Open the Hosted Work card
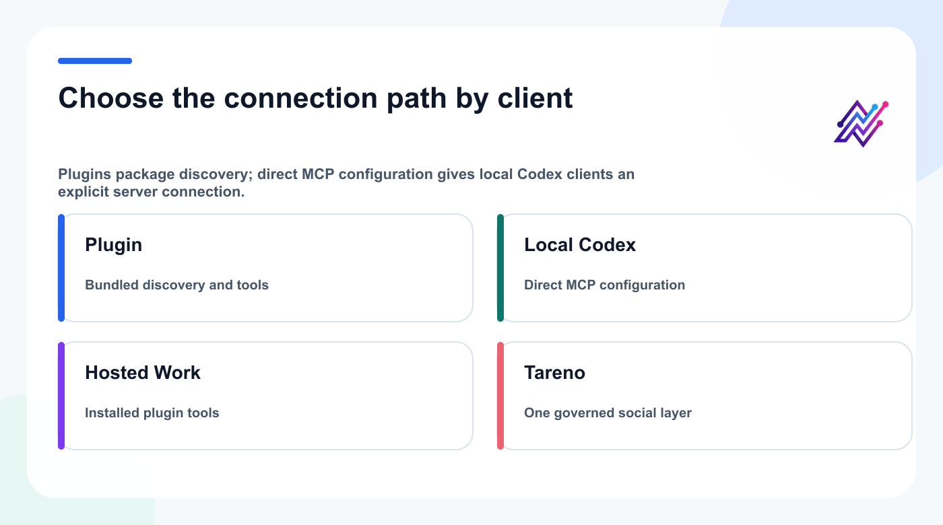943x525 pixels. point(265,396)
